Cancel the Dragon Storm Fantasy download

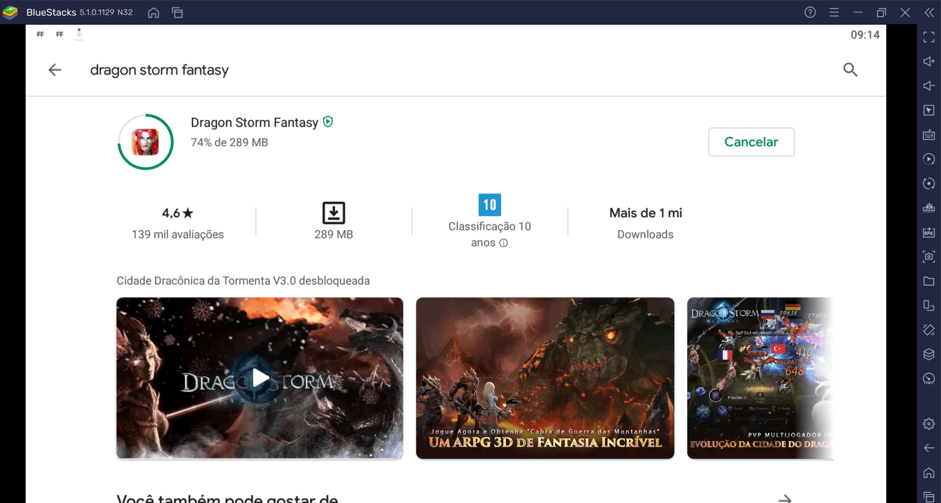tap(751, 142)
